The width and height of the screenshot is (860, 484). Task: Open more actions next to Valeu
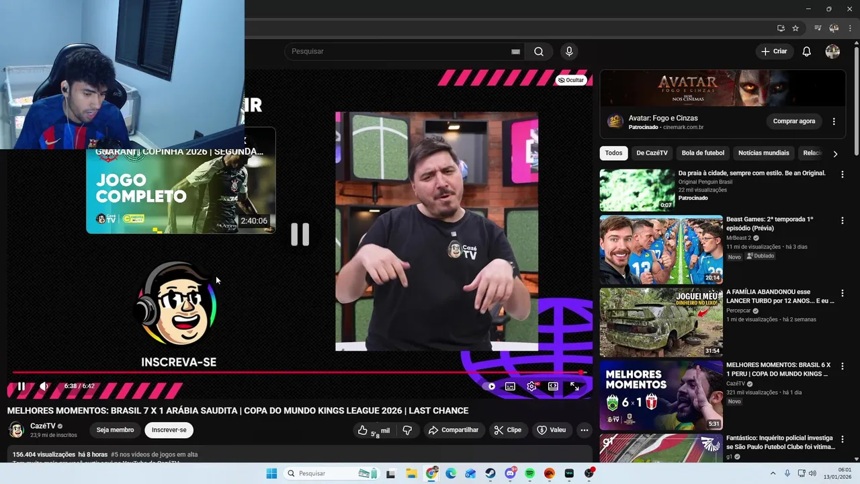point(585,430)
